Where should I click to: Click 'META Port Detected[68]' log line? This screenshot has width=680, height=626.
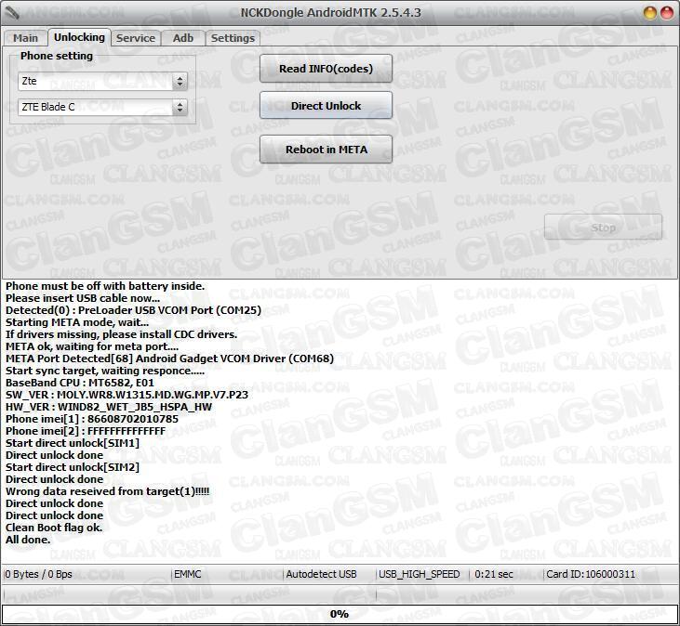(x=169, y=359)
